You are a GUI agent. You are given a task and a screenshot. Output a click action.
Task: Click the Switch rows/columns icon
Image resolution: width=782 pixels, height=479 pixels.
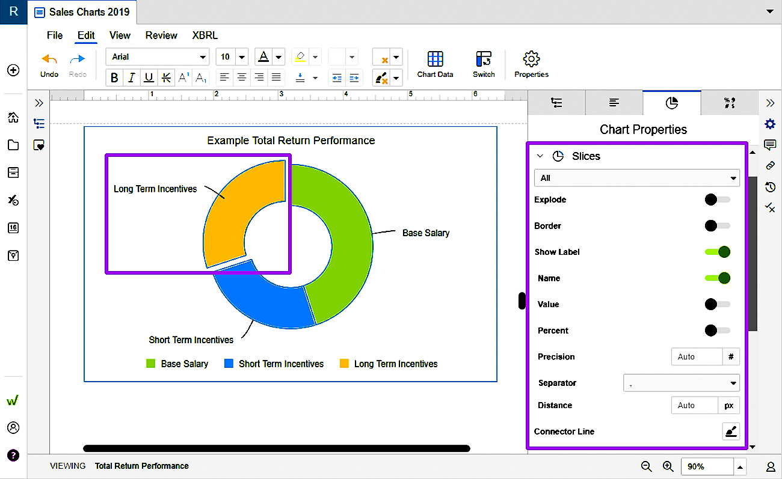(483, 59)
